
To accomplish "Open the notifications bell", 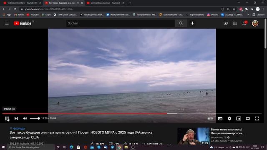I will (244, 23).
